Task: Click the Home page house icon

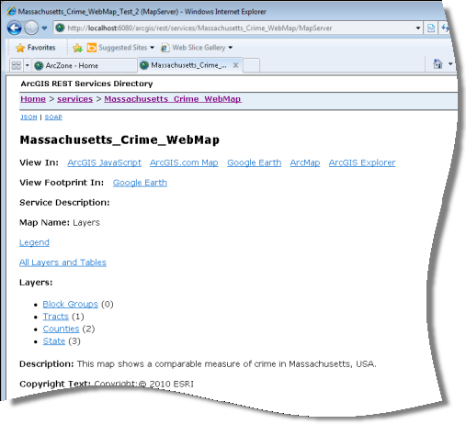Action: click(438, 64)
